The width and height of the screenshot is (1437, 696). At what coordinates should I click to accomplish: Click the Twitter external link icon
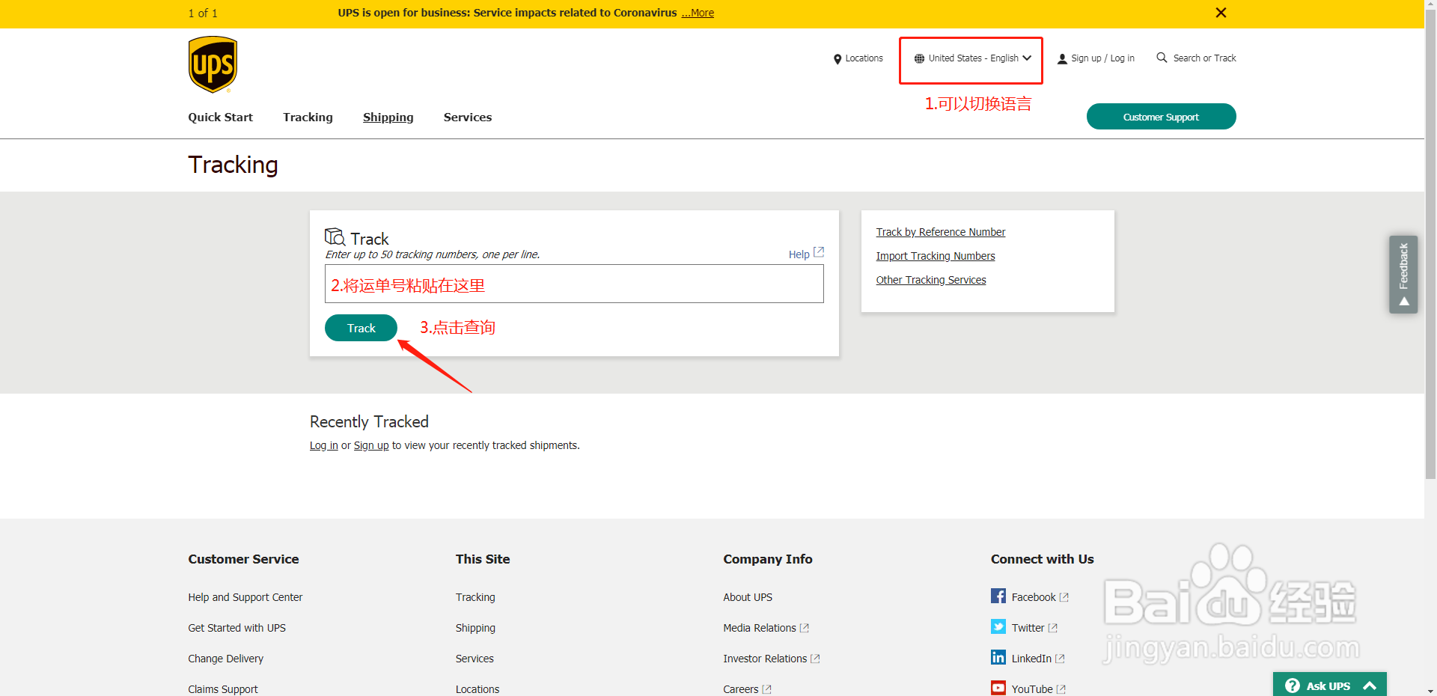[1053, 628]
